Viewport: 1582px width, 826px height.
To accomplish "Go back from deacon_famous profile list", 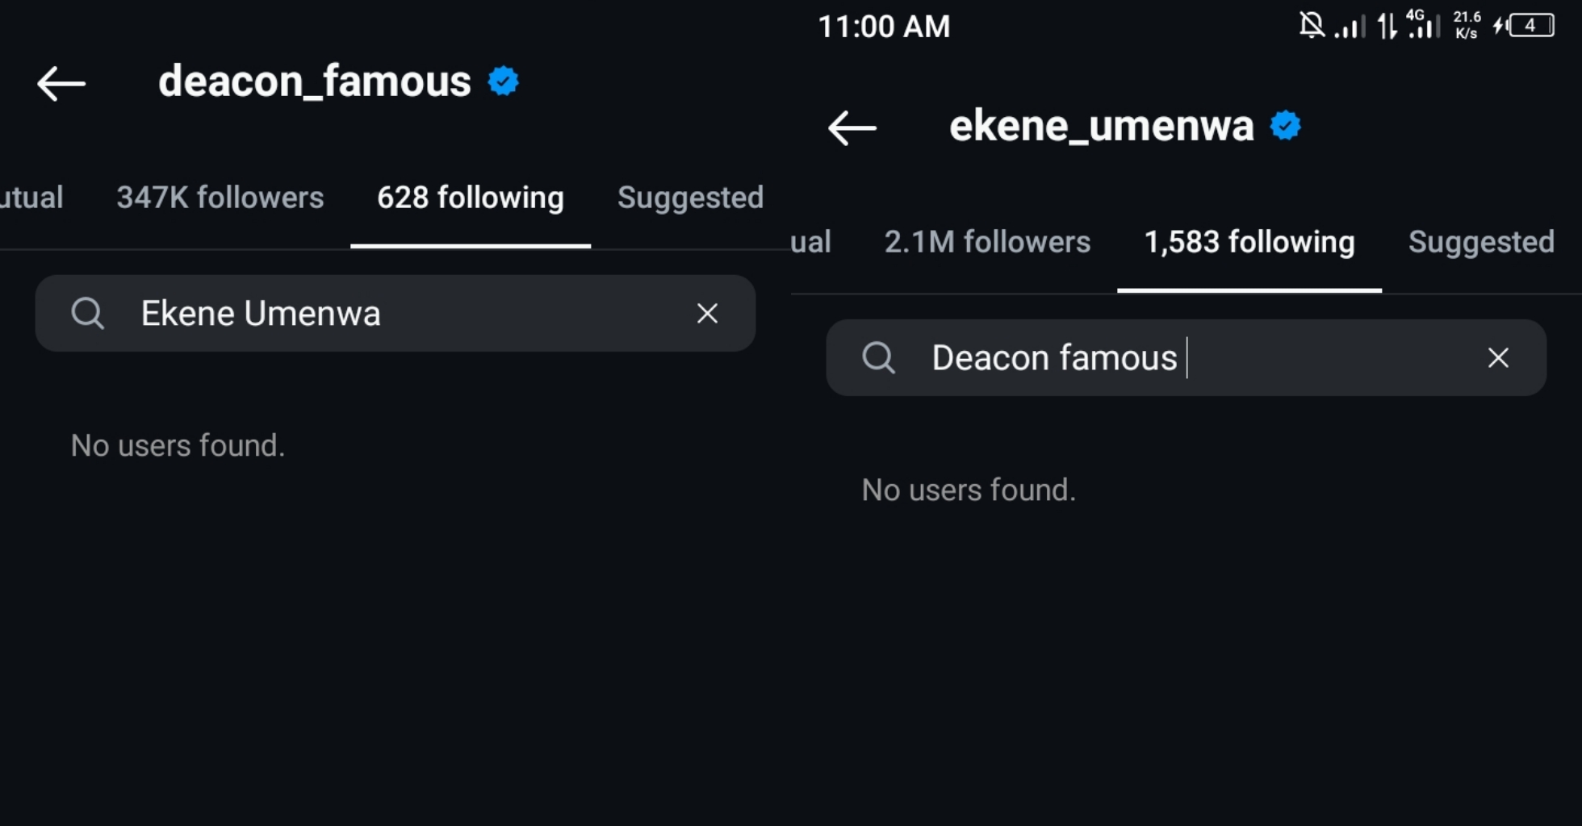I will point(61,83).
